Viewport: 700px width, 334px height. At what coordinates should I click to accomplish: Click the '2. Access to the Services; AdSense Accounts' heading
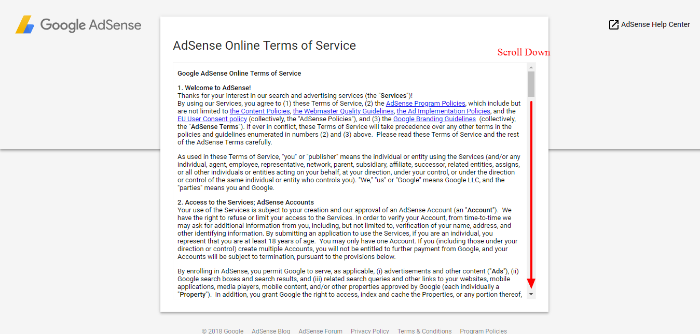pos(245,202)
